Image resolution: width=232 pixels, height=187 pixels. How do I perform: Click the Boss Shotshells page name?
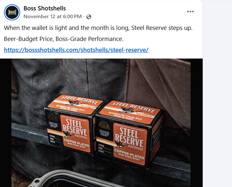click(x=45, y=8)
